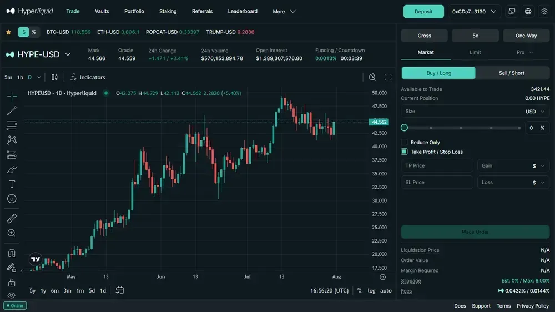The height and width of the screenshot is (312, 555).
Task: Click the display layout icon in header
Action: 512,11
